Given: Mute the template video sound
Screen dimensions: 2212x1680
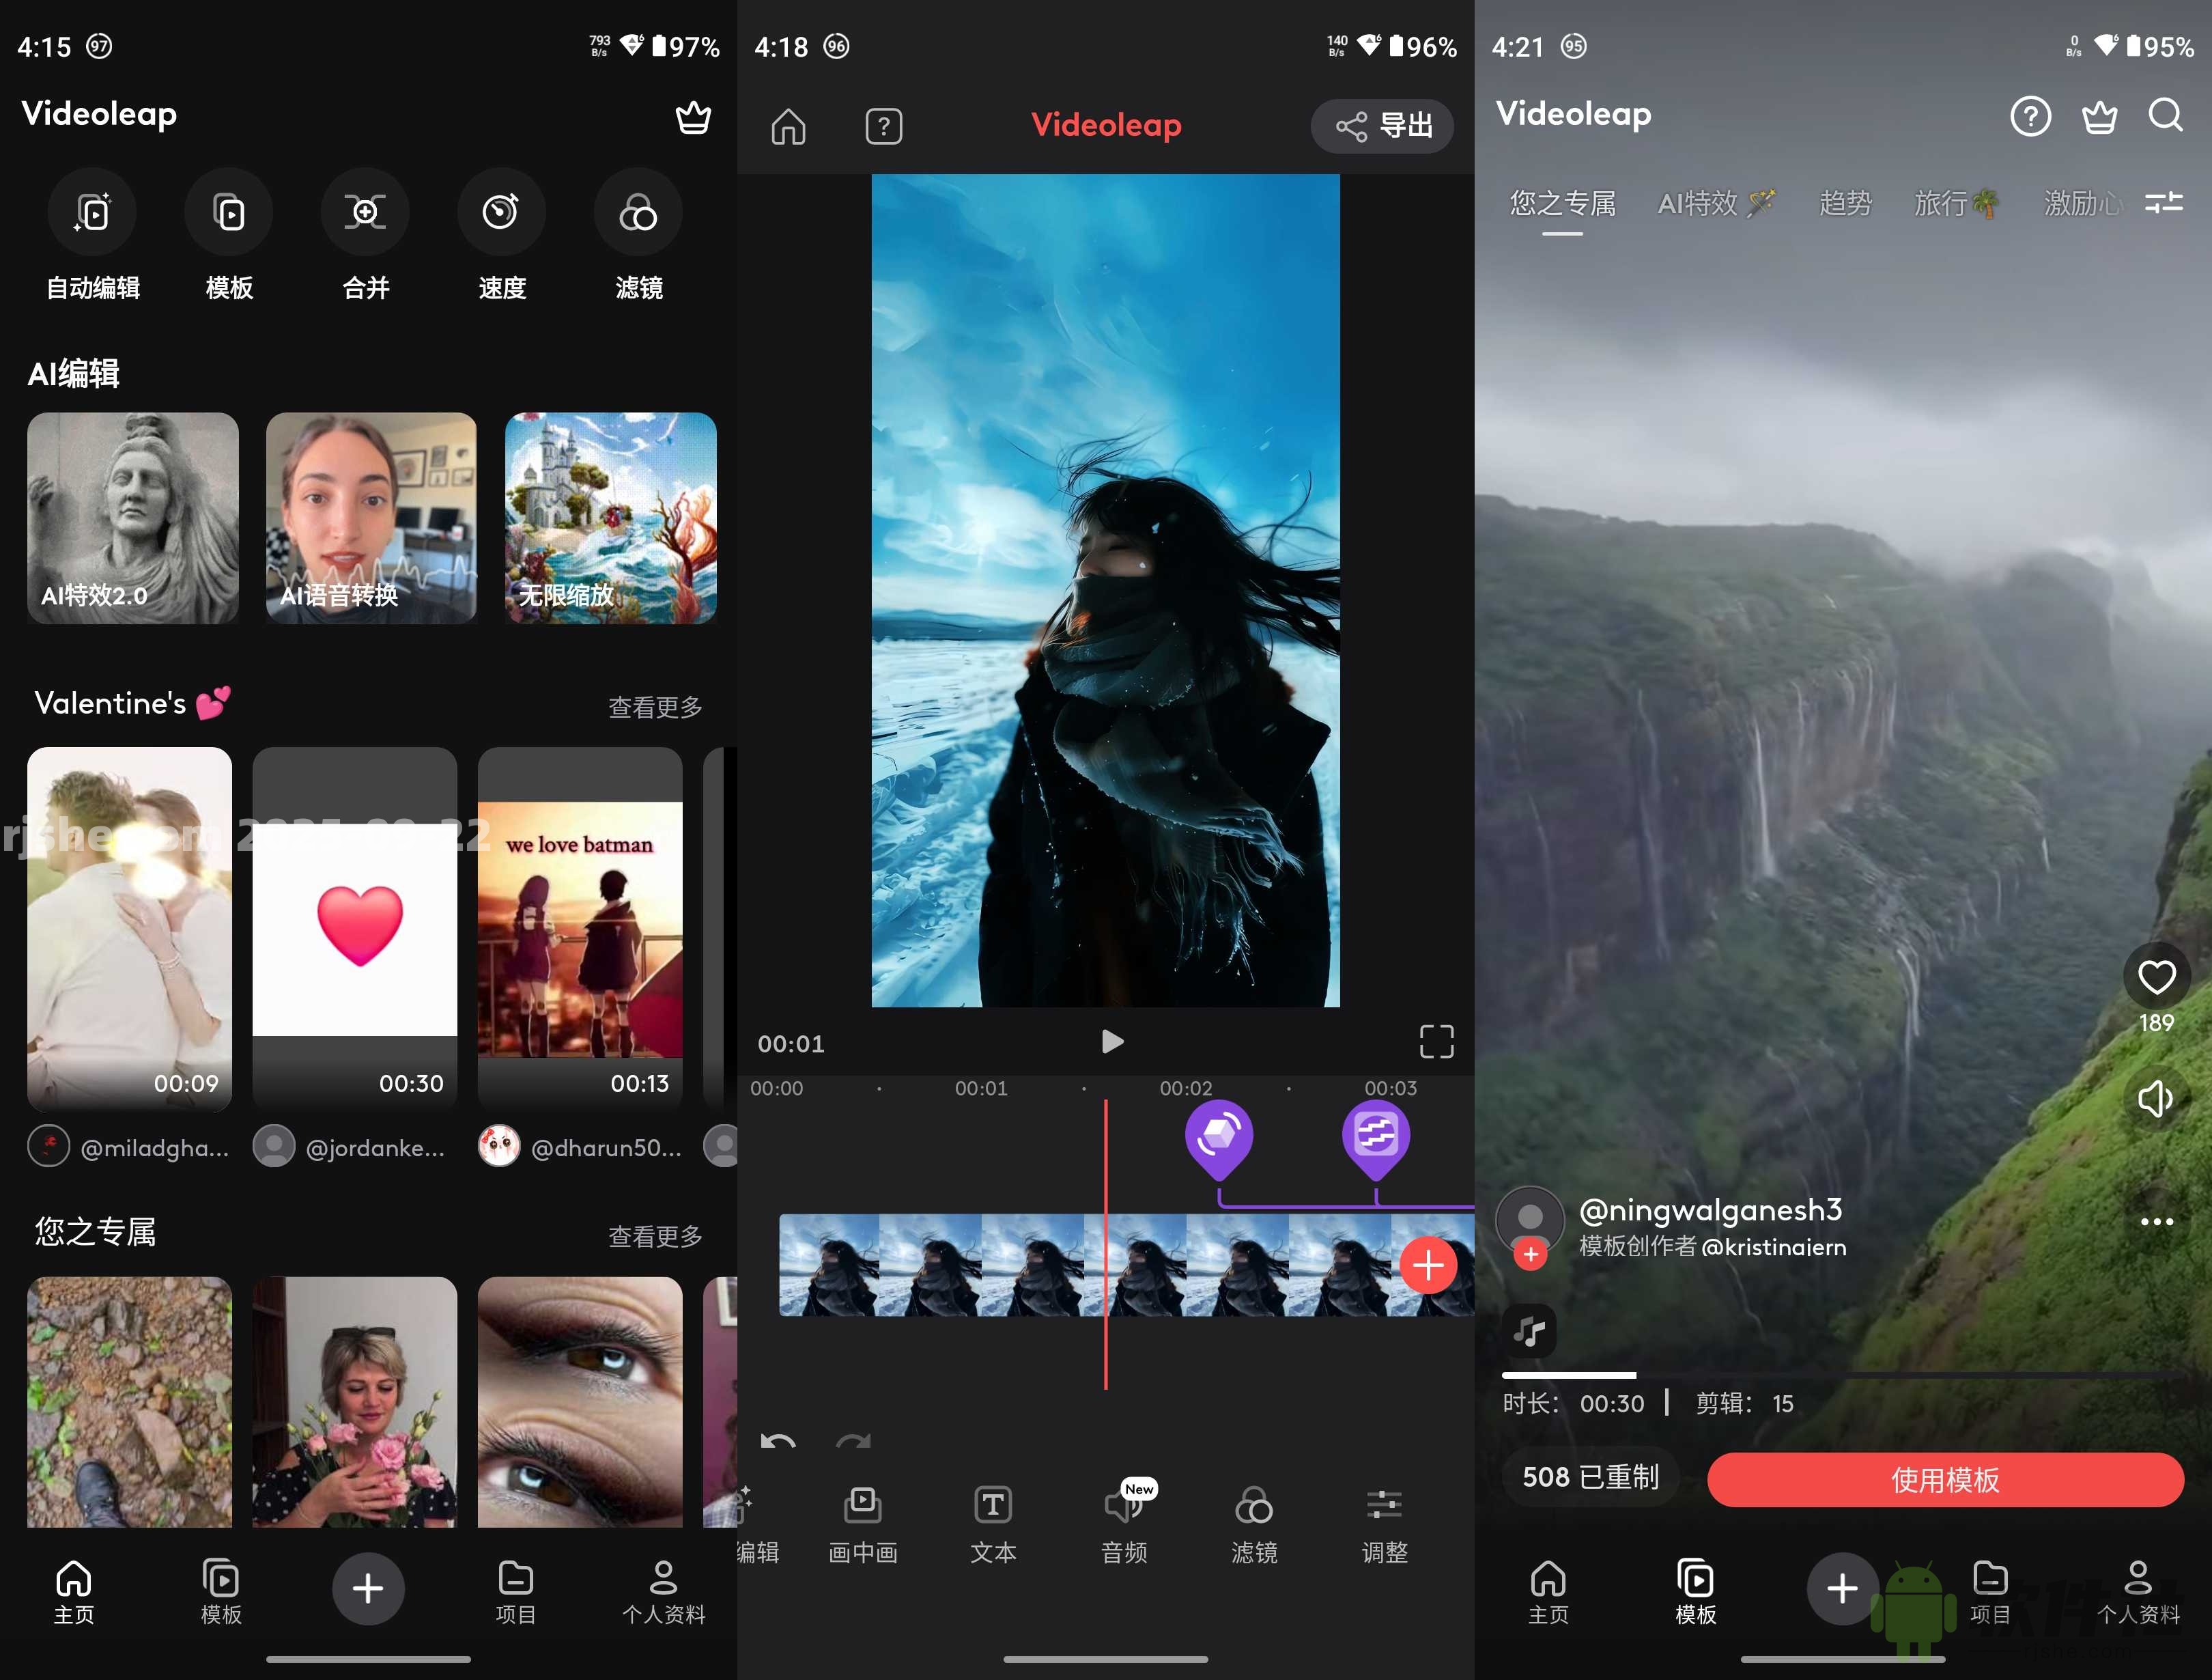Looking at the screenshot, I should pos(2156,1097).
